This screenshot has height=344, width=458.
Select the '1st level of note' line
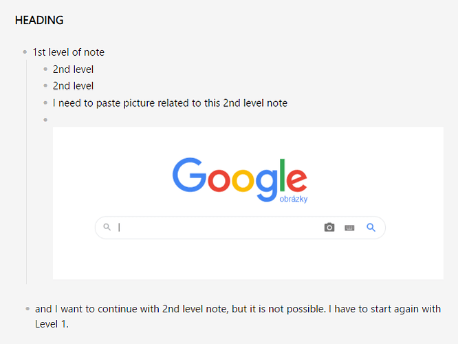(x=68, y=52)
